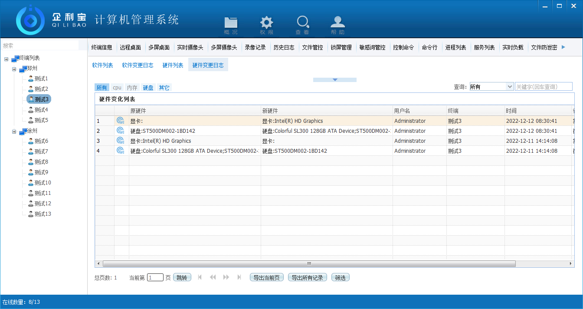The width and height of the screenshot is (583, 309).
Task: Go to last page arrow icon
Action: [x=239, y=277]
